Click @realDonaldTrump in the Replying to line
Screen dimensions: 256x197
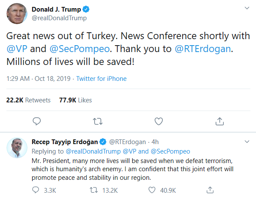(x=93, y=151)
